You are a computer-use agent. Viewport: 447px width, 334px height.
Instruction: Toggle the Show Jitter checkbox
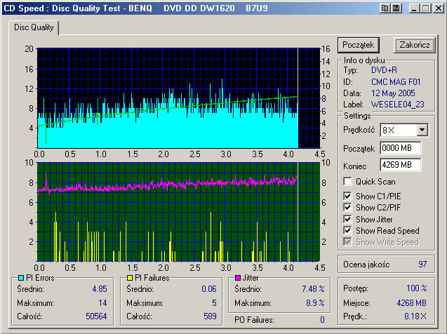tap(347, 219)
